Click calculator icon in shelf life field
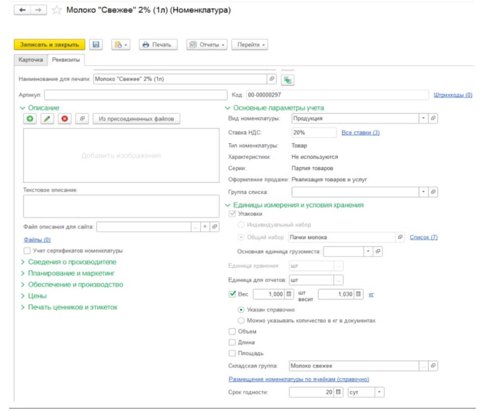The image size is (484, 411). tap(339, 392)
